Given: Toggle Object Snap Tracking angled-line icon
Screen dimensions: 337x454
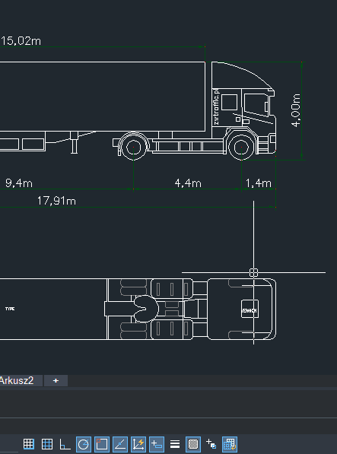Looking at the screenshot, I should 120,444.
